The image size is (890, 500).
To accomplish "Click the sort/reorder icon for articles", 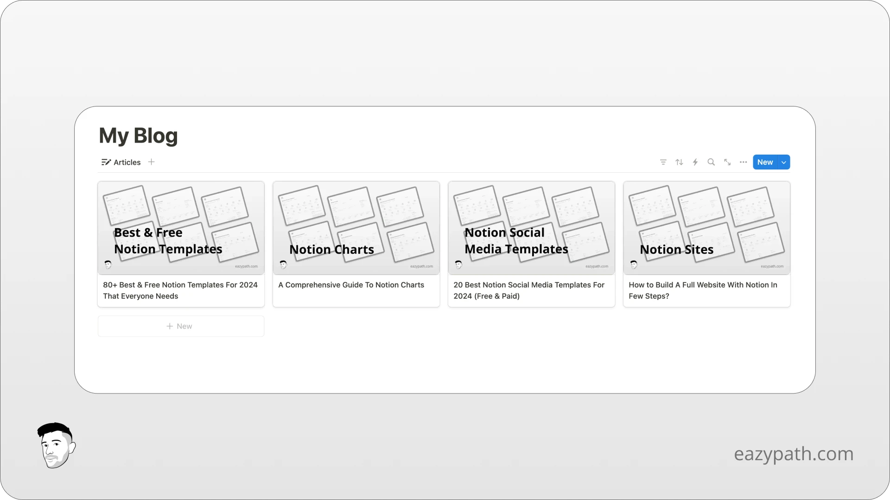I will pos(679,162).
